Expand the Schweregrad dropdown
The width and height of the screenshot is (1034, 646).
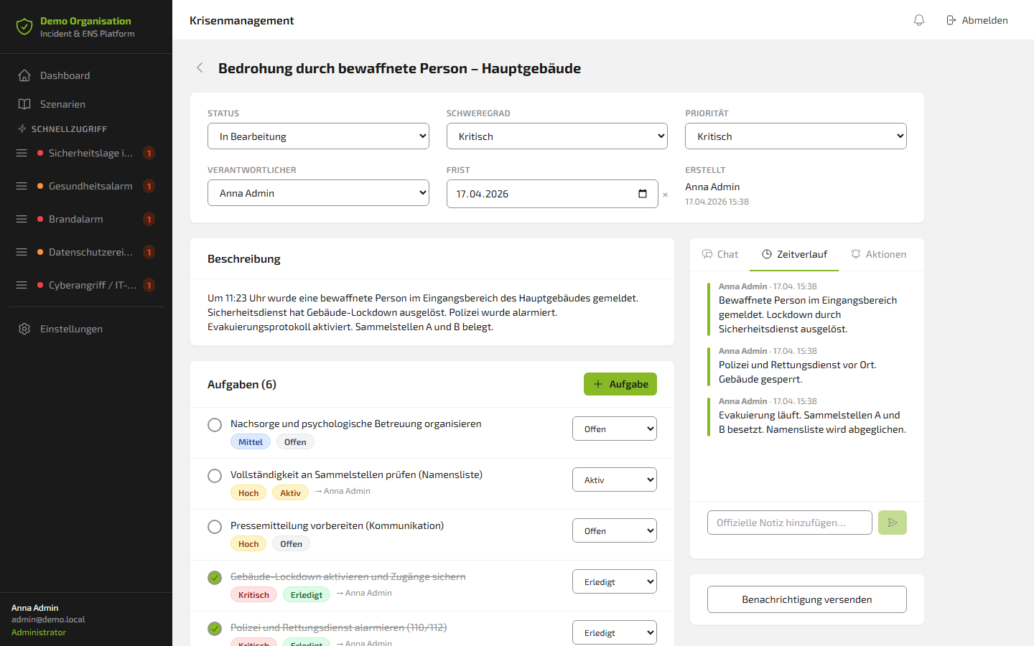tap(557, 136)
